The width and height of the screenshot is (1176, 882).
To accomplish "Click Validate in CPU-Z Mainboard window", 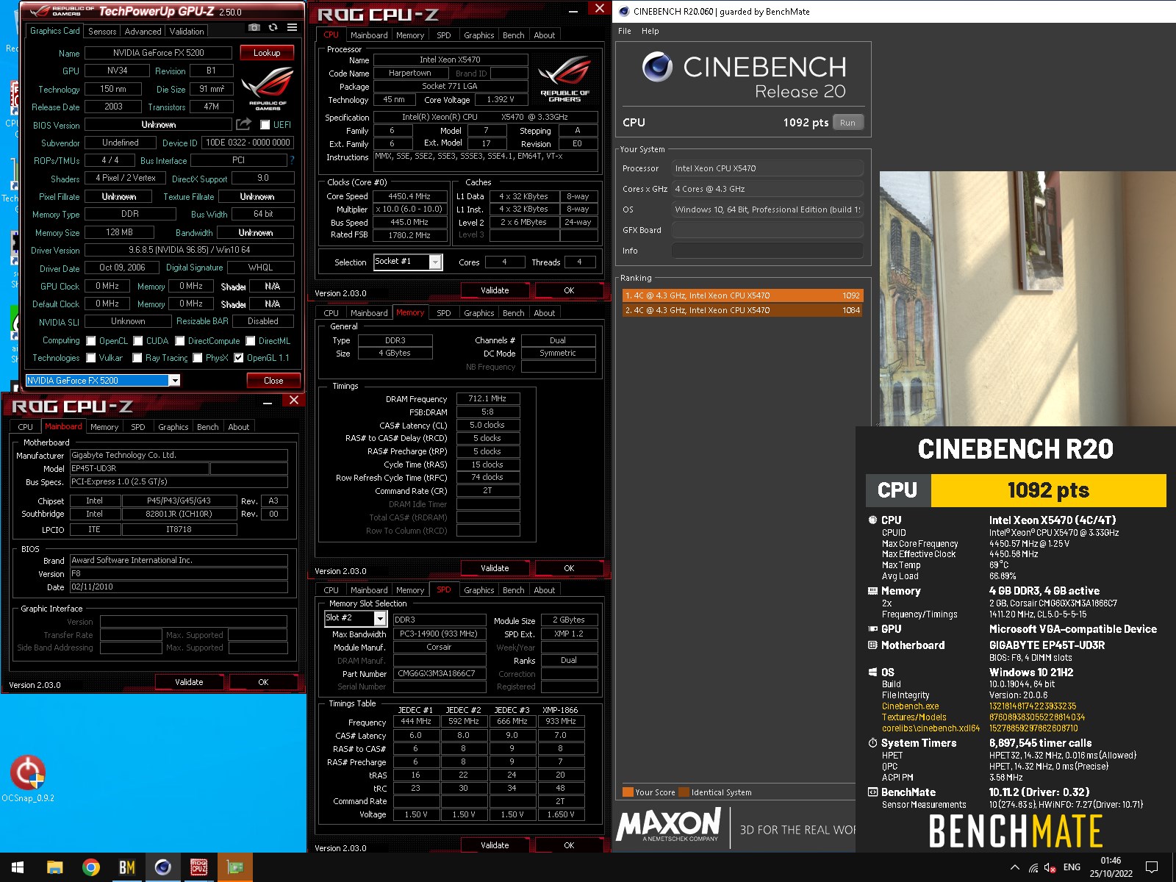I will point(189,682).
